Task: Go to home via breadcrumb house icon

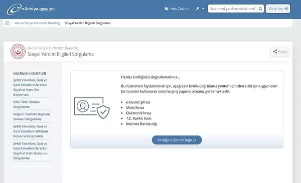Action: tap(8, 23)
